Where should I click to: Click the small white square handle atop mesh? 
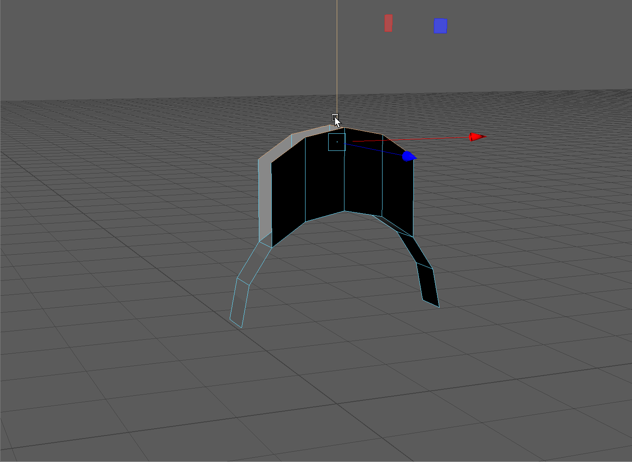(335, 117)
